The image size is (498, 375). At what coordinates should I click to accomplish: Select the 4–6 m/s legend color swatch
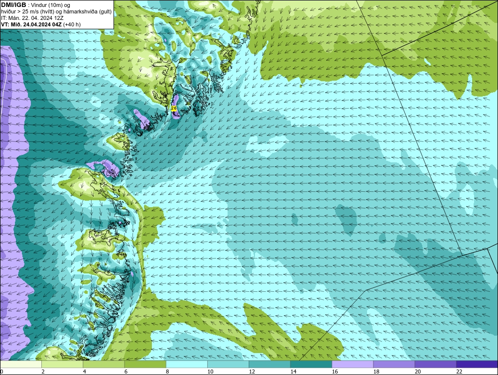(x=104, y=364)
